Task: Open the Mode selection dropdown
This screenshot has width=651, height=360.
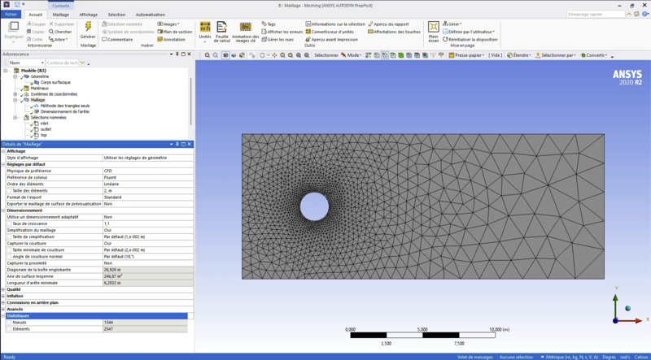Action: 352,55
